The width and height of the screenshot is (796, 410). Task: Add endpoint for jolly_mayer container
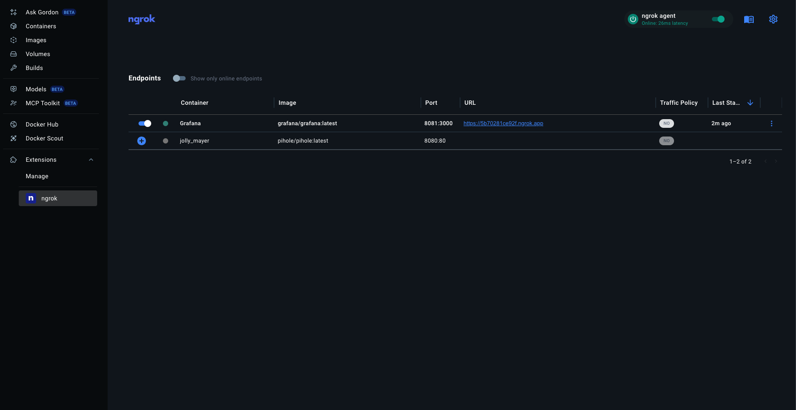142,141
